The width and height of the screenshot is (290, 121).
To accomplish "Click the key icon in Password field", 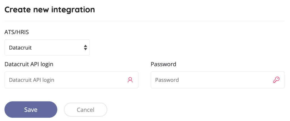I will click(276, 80).
